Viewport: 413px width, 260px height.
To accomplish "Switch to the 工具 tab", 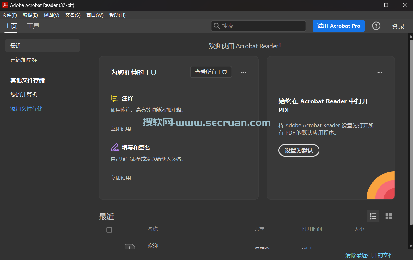I will 33,26.
